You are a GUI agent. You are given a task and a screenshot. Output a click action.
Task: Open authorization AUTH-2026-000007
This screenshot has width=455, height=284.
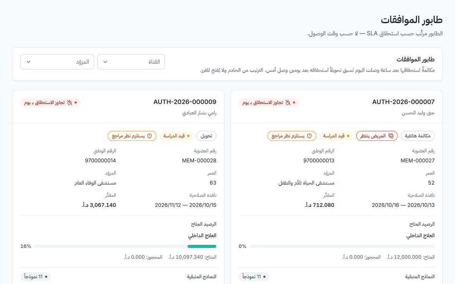(x=403, y=102)
